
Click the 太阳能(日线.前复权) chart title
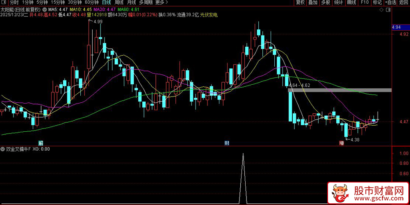[20, 10]
